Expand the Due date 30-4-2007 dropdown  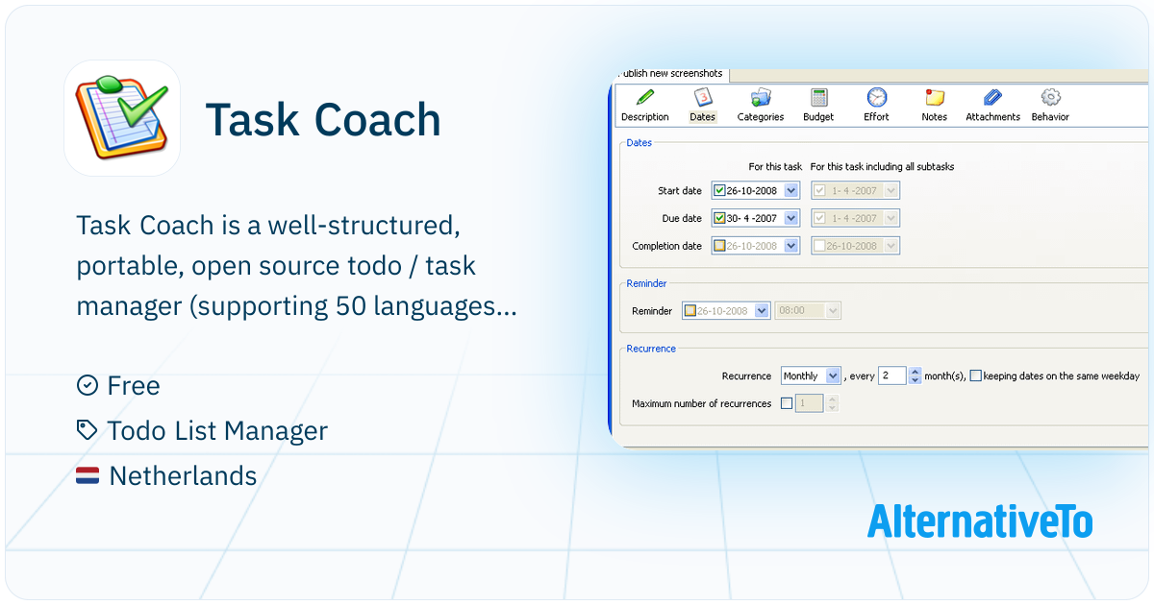click(791, 218)
